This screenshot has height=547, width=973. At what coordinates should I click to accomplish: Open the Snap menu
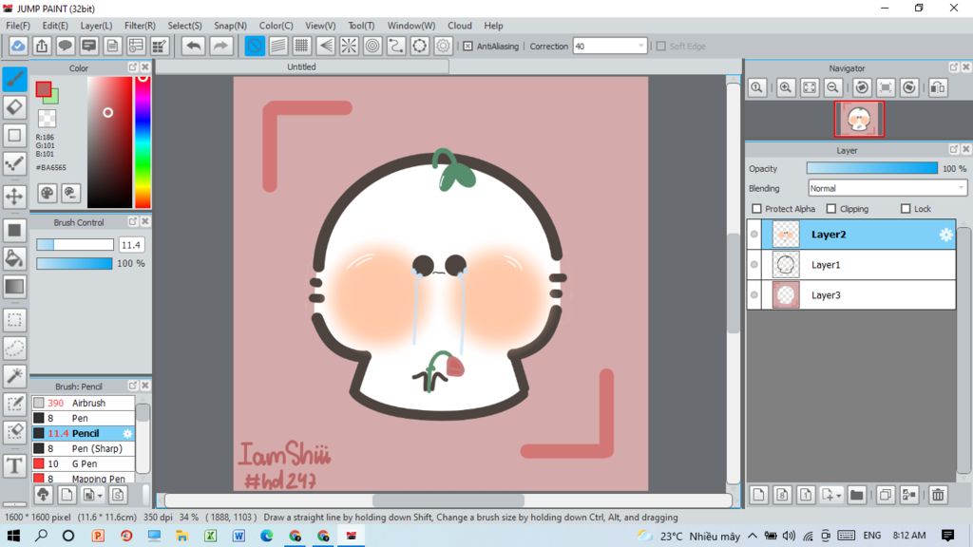coord(230,26)
